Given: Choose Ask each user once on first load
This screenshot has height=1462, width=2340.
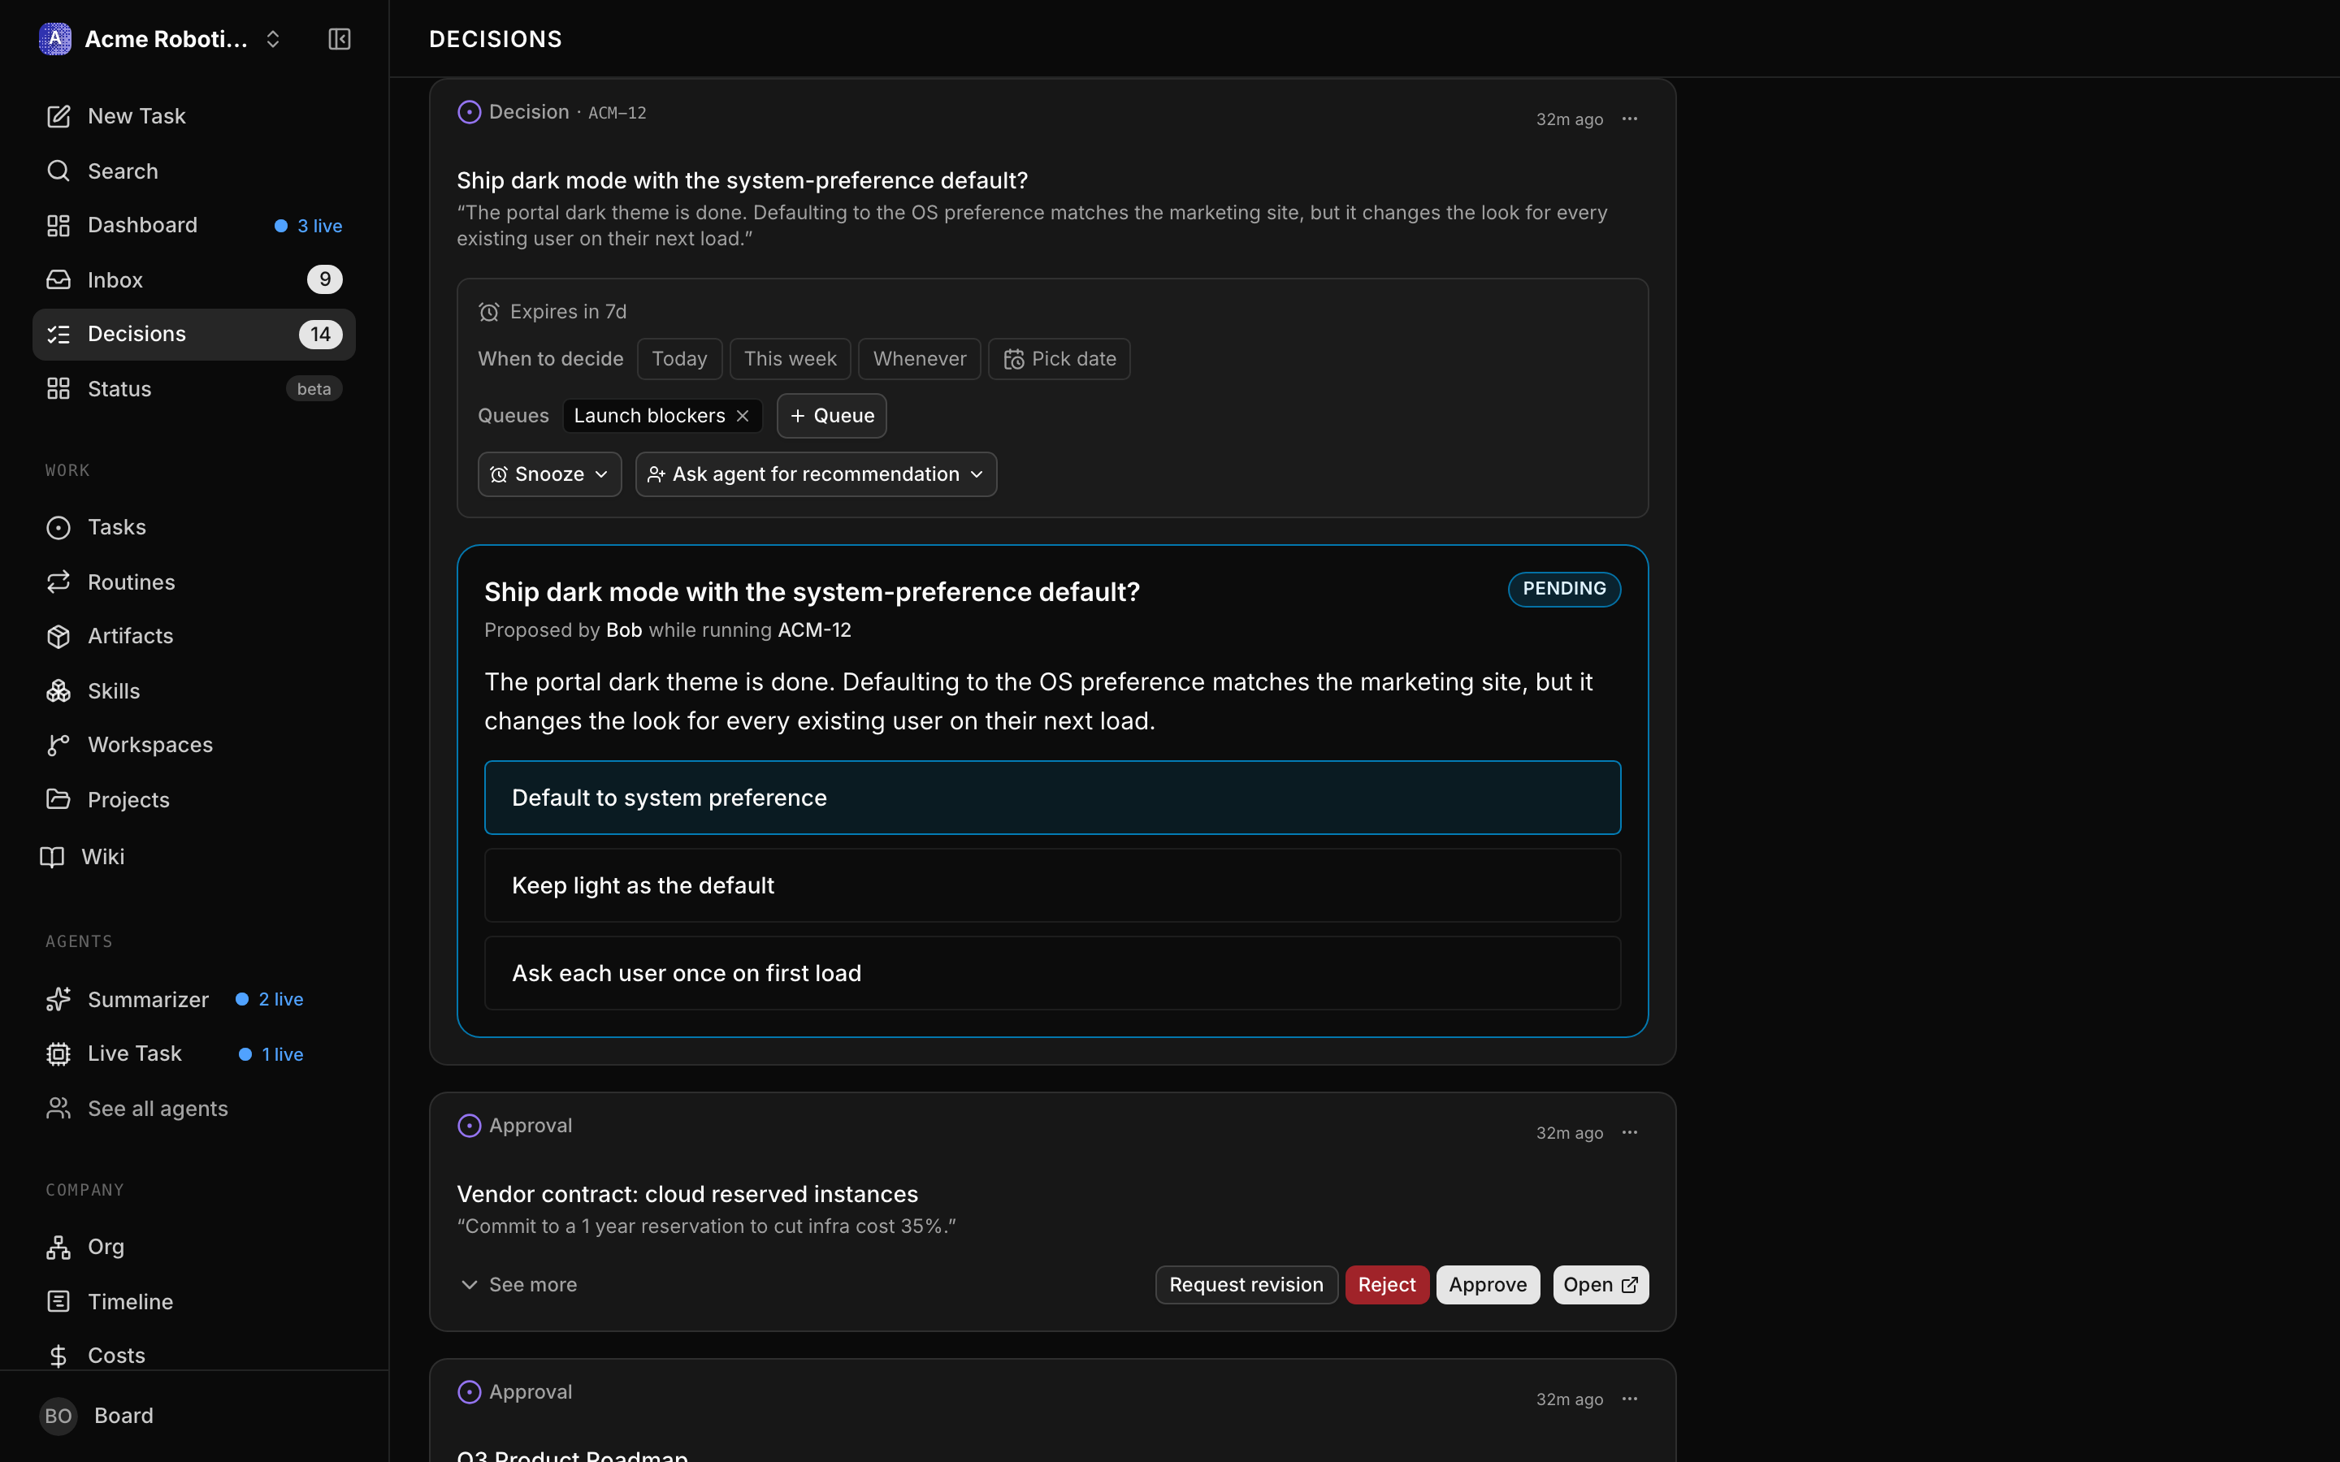Looking at the screenshot, I should (1052, 973).
